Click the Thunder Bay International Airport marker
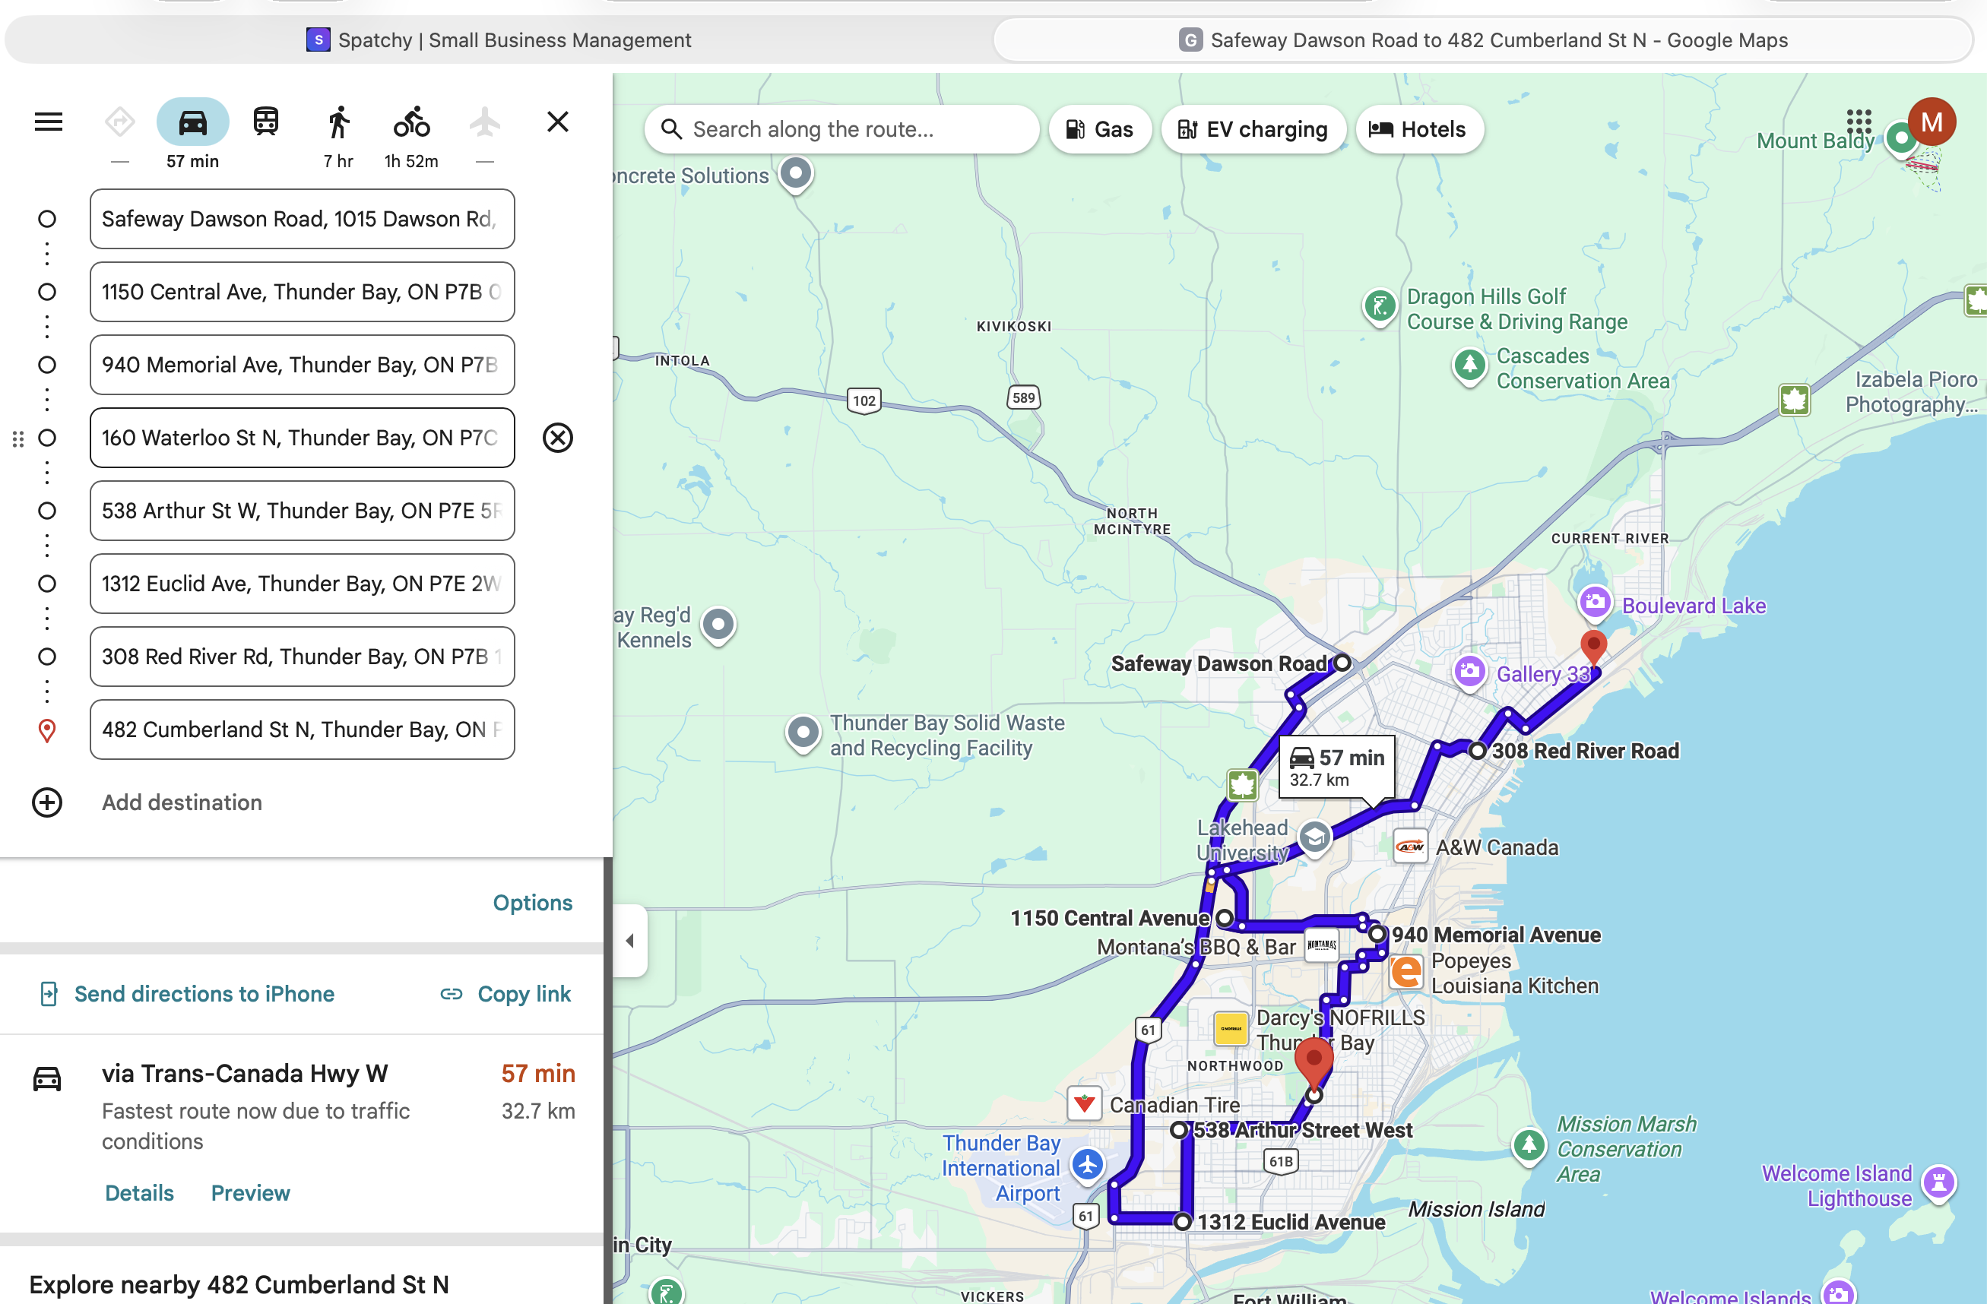Viewport: 1987px width, 1304px height. tap(1087, 1163)
